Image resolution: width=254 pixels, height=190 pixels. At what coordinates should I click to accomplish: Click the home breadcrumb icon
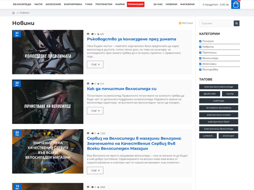[x=14, y=13]
